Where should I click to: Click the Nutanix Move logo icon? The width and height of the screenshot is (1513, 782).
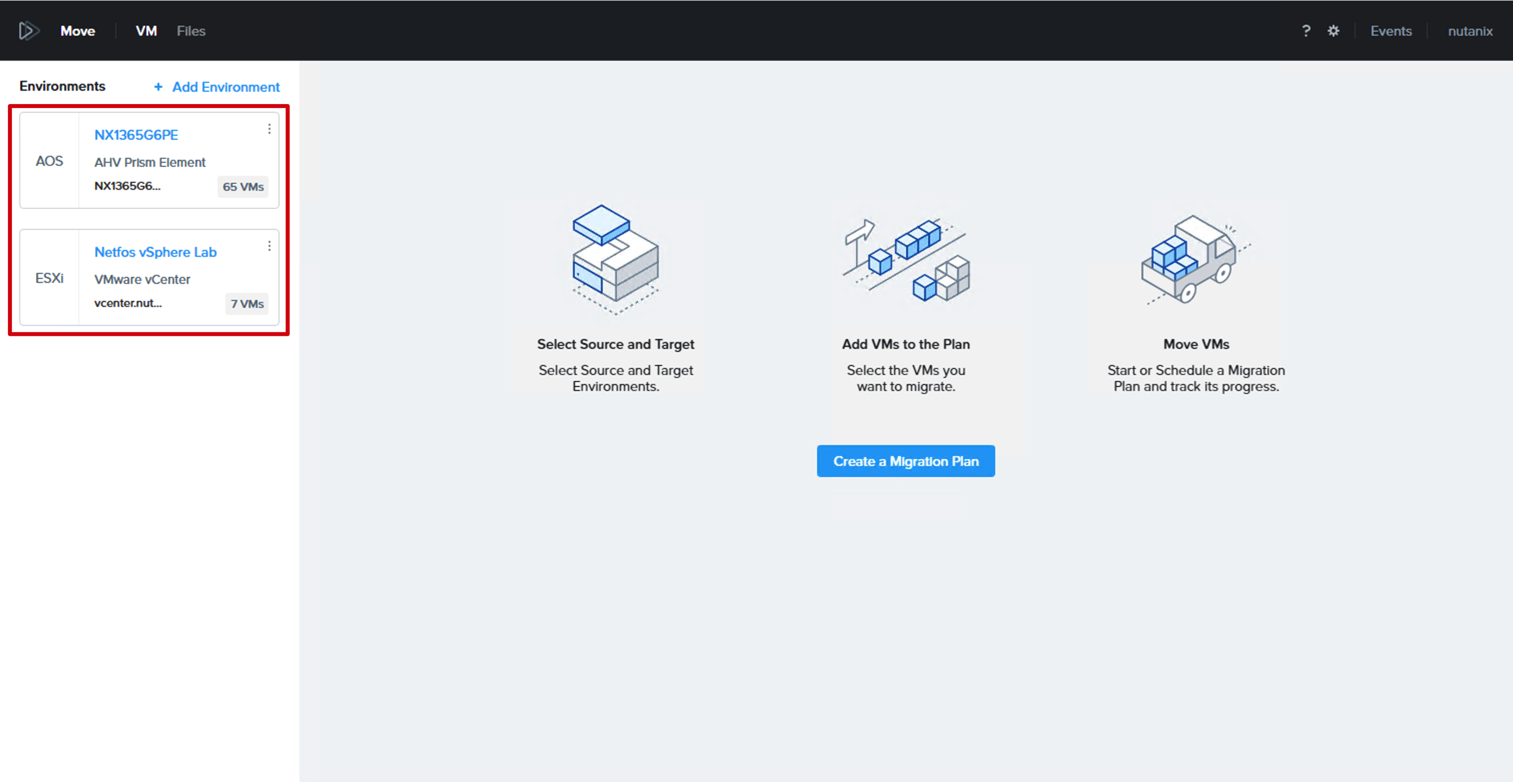[x=28, y=31]
